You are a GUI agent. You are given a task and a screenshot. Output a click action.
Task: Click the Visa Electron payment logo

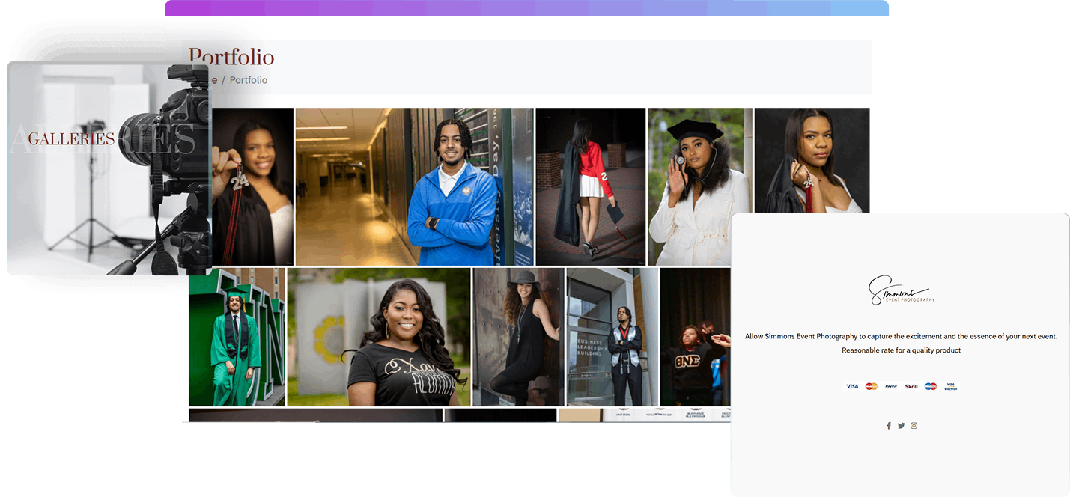point(950,386)
